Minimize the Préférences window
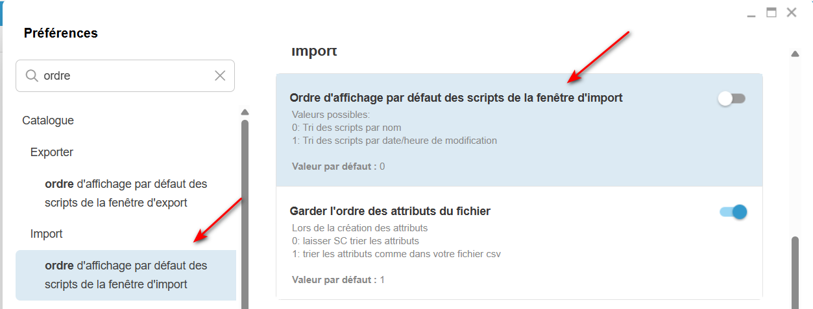Image resolution: width=813 pixels, height=309 pixels. [751, 14]
